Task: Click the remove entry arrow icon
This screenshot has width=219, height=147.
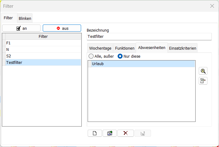Action: coord(203,81)
